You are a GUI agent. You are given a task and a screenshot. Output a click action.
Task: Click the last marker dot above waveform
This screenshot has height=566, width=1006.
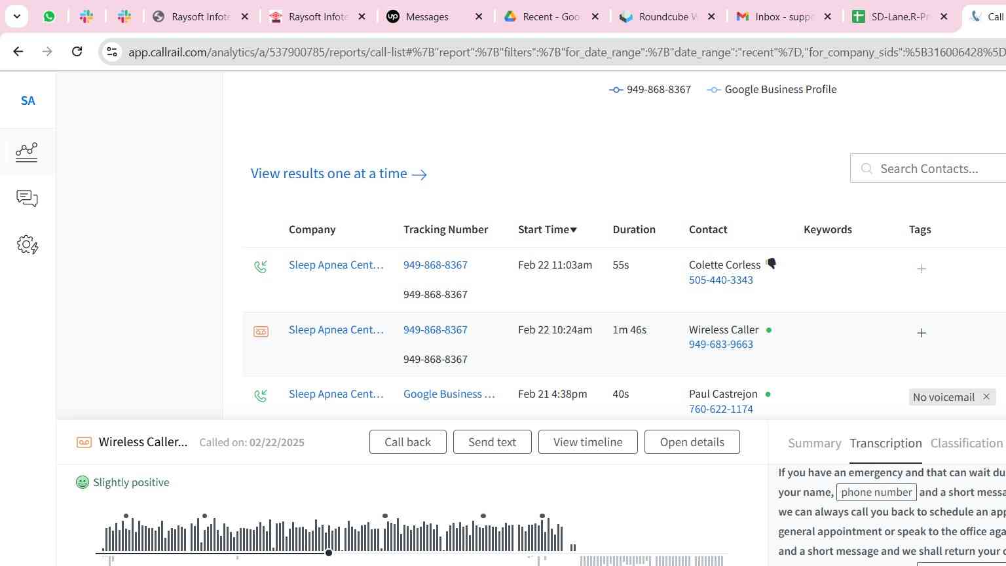coord(542,516)
